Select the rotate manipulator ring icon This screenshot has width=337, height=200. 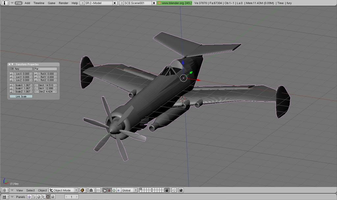(114, 190)
